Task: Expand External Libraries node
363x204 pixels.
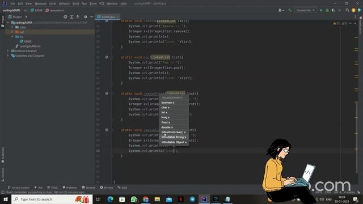Action: pos(8,51)
